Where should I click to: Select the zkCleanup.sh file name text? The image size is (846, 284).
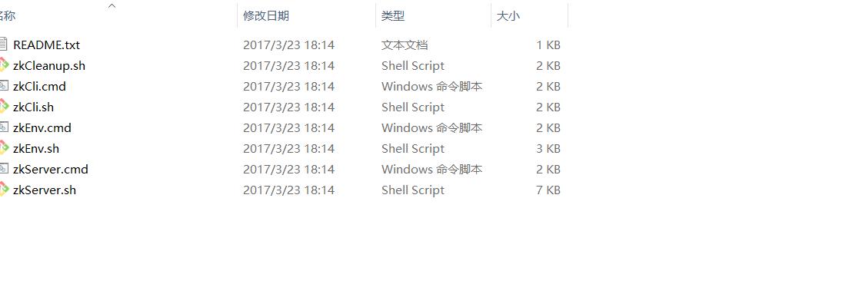[x=49, y=66]
